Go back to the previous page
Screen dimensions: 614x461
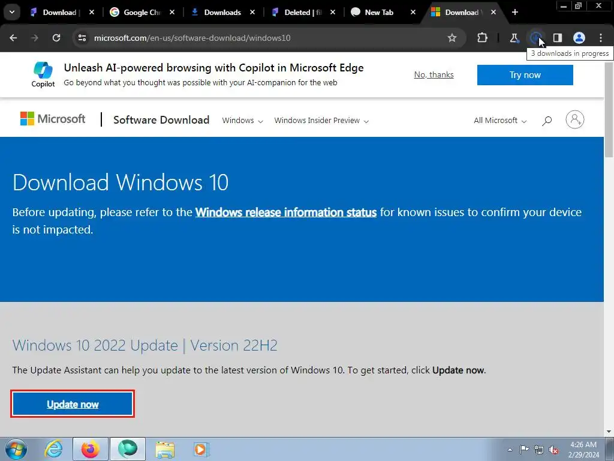(13, 38)
